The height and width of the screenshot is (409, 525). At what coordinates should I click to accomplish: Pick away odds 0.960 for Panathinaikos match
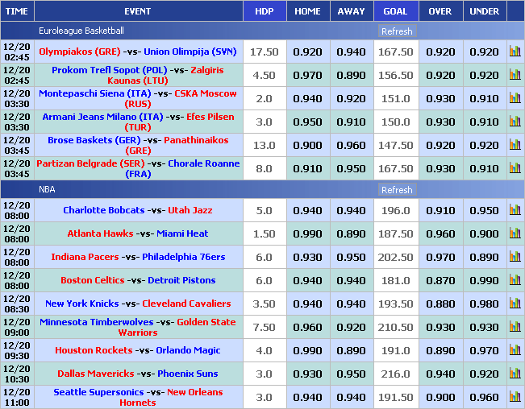(x=351, y=145)
